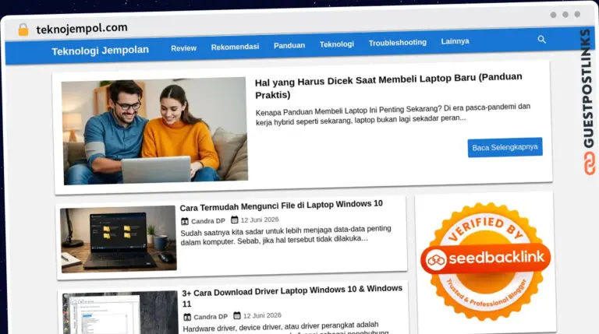
Task: Click the orange padlock icon beside the URL
Action: point(23,30)
